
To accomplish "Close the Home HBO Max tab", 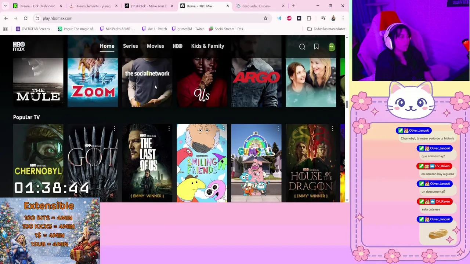I will pyautogui.click(x=228, y=6).
